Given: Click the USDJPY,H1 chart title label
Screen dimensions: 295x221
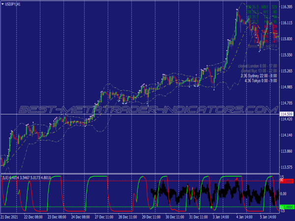Looking at the screenshot, I should [x=14, y=4].
